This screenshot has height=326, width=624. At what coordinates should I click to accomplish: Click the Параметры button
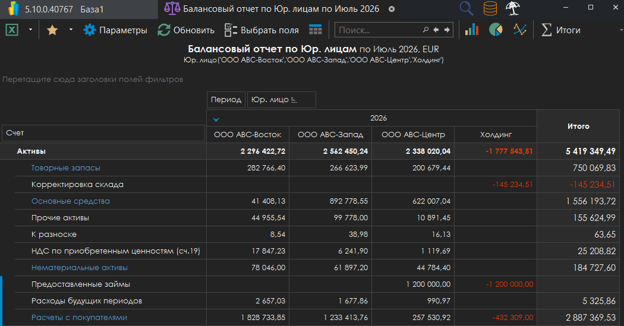click(x=115, y=30)
